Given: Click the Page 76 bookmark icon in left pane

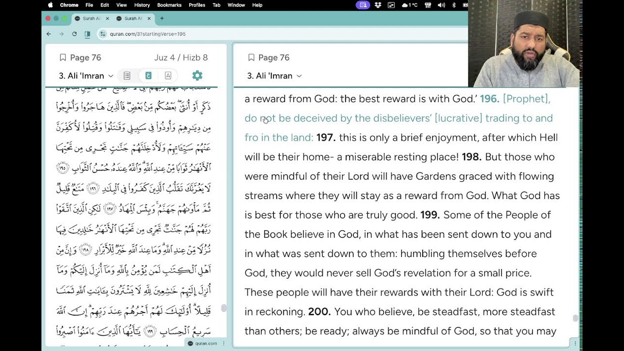Looking at the screenshot, I should click(63, 58).
